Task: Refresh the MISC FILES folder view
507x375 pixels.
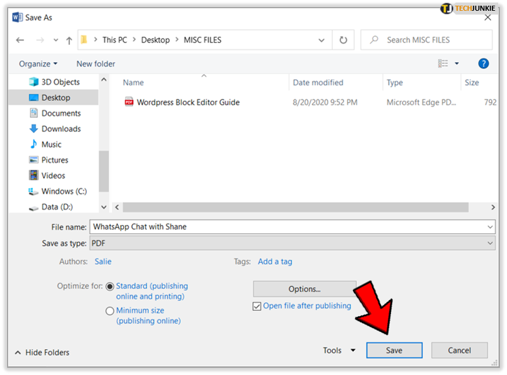Action: point(343,40)
